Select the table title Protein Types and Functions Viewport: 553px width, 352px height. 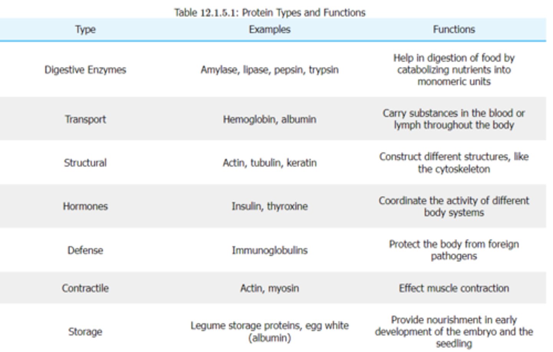click(x=270, y=13)
